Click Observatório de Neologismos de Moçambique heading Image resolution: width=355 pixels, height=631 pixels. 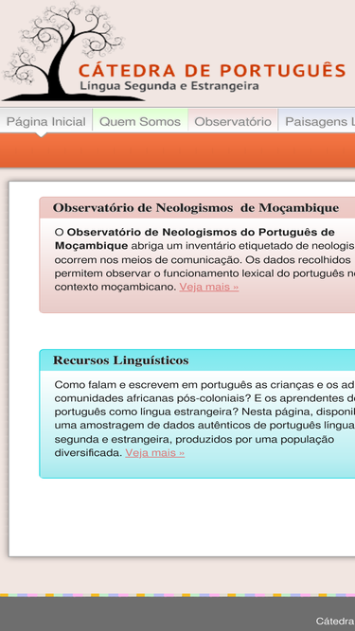click(x=196, y=208)
